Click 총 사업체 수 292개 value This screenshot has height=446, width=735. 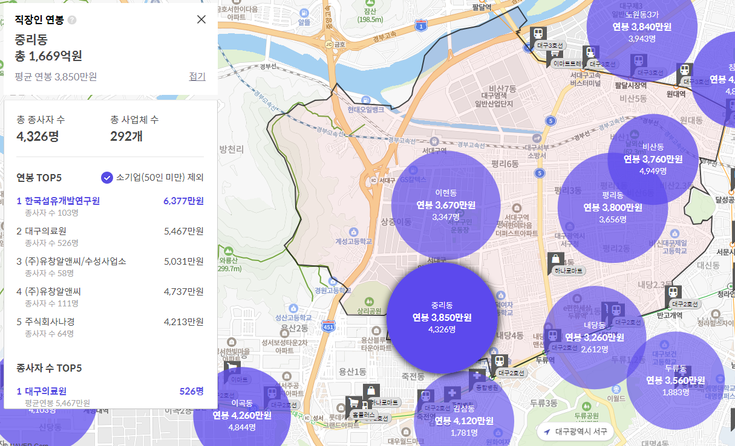pos(126,136)
